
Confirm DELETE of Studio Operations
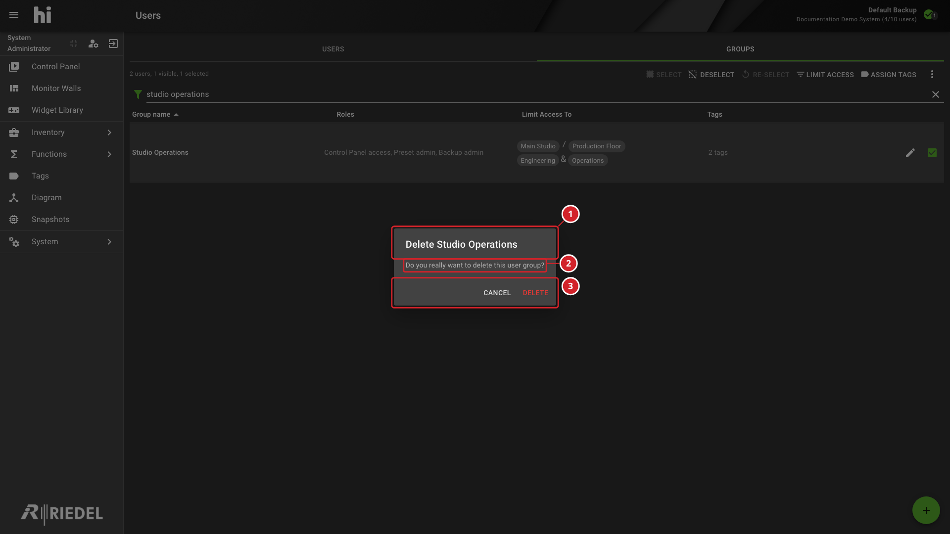535,293
